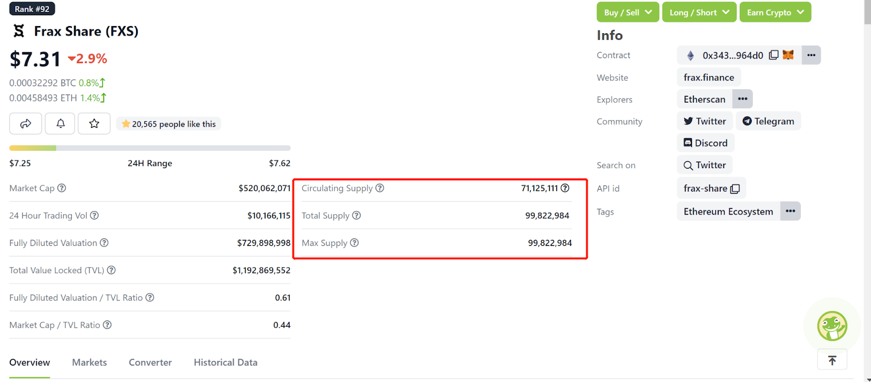Open Market Cap / TVL Ratio info icon

107,324
